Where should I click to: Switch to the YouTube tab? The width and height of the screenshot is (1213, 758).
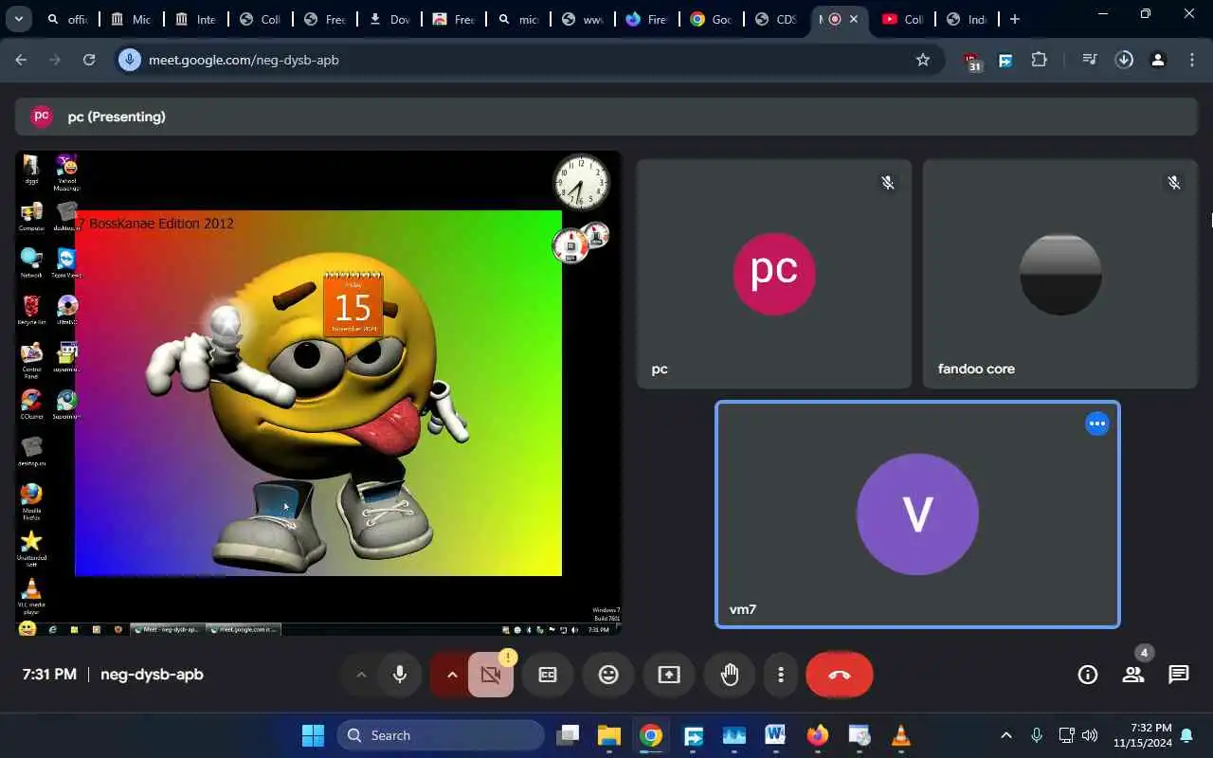pyautogui.click(x=902, y=19)
